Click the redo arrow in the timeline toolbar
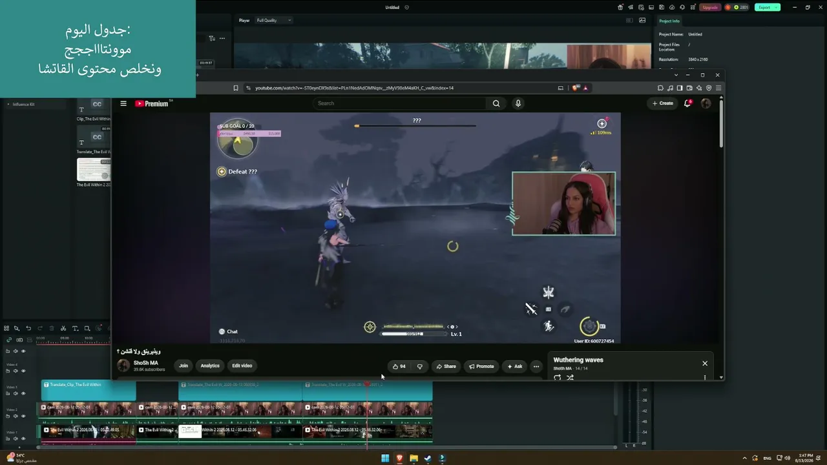The height and width of the screenshot is (465, 827). [40, 328]
